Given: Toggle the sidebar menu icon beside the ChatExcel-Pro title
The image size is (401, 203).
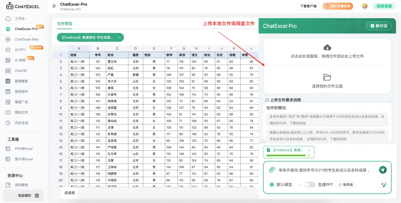Looking at the screenshot, I should [x=54, y=6].
